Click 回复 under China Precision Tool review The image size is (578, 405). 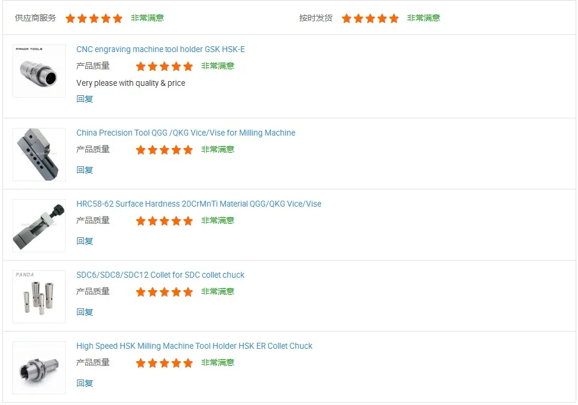tap(85, 170)
